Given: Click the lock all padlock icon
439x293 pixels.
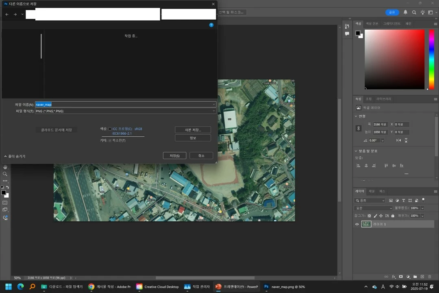Looking at the screenshot, I should click(x=393, y=216).
